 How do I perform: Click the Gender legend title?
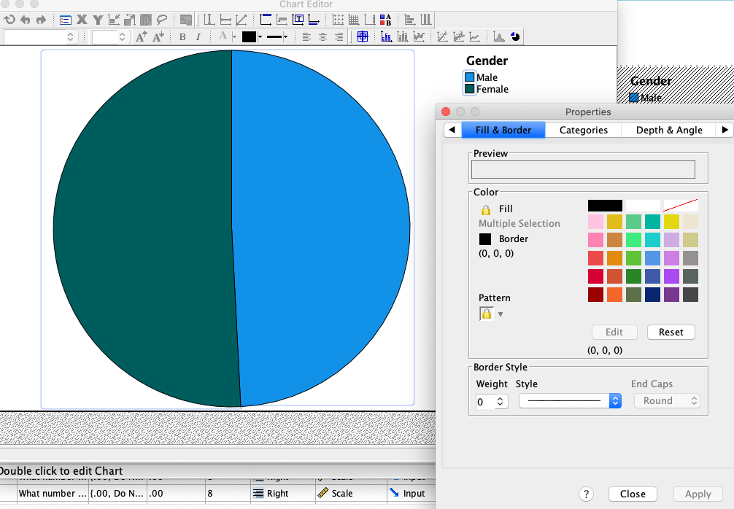487,61
